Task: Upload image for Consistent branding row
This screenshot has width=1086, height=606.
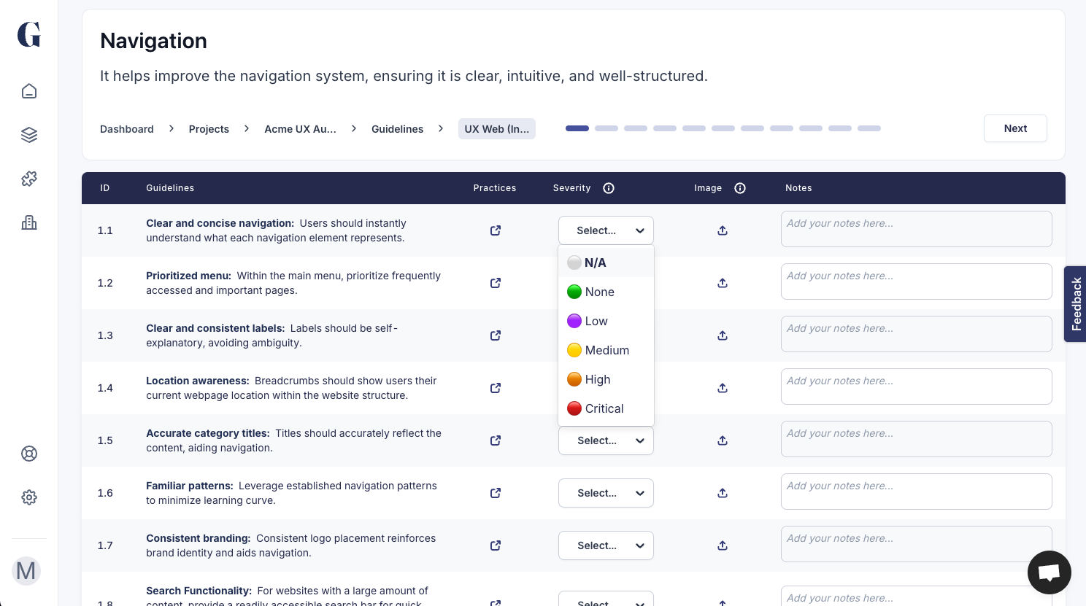Action: tap(723, 545)
